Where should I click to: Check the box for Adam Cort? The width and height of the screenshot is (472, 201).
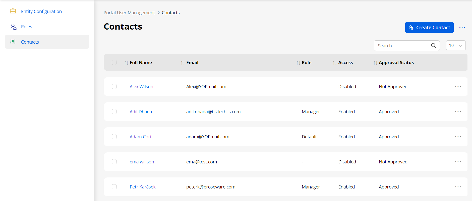point(114,137)
